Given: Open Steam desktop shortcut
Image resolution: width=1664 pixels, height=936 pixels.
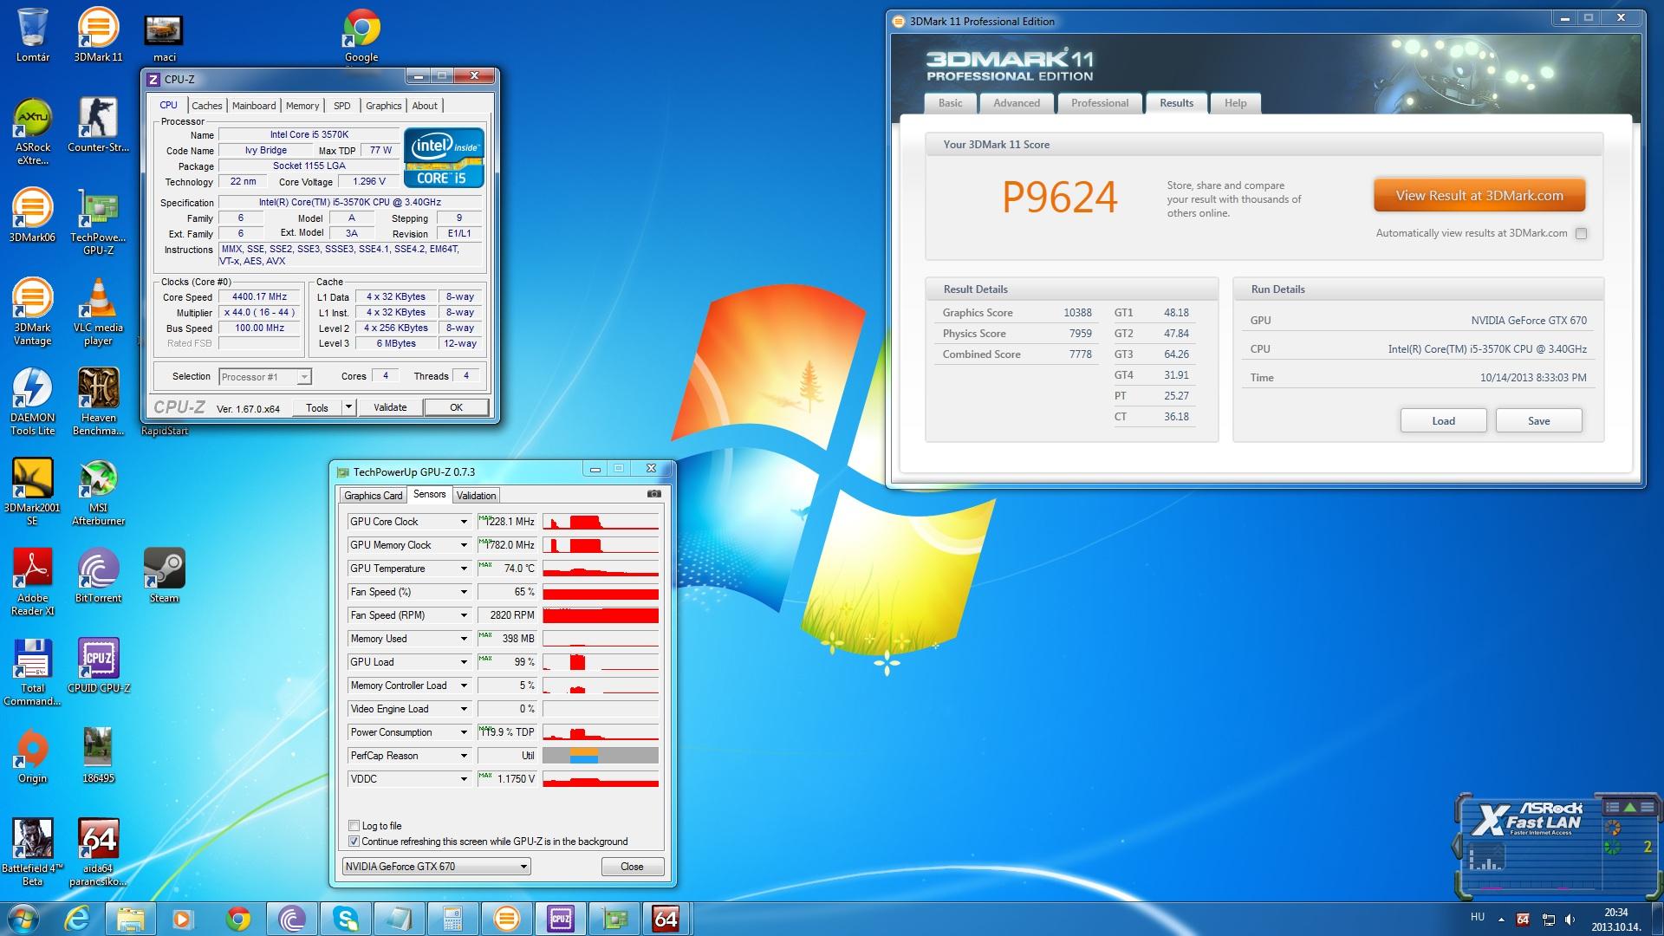Looking at the screenshot, I should [x=164, y=569].
